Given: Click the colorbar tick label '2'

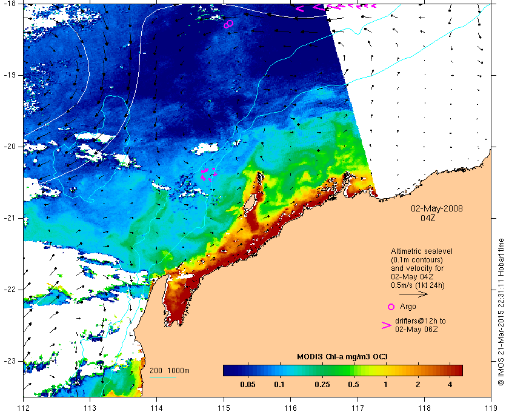Looking at the screenshot, I should (418, 385).
